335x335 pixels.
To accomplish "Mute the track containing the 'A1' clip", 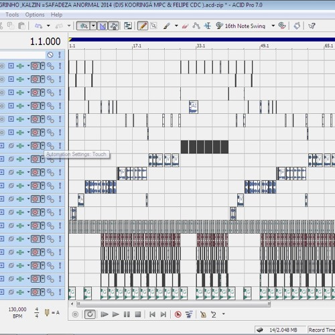I will click(50, 106).
